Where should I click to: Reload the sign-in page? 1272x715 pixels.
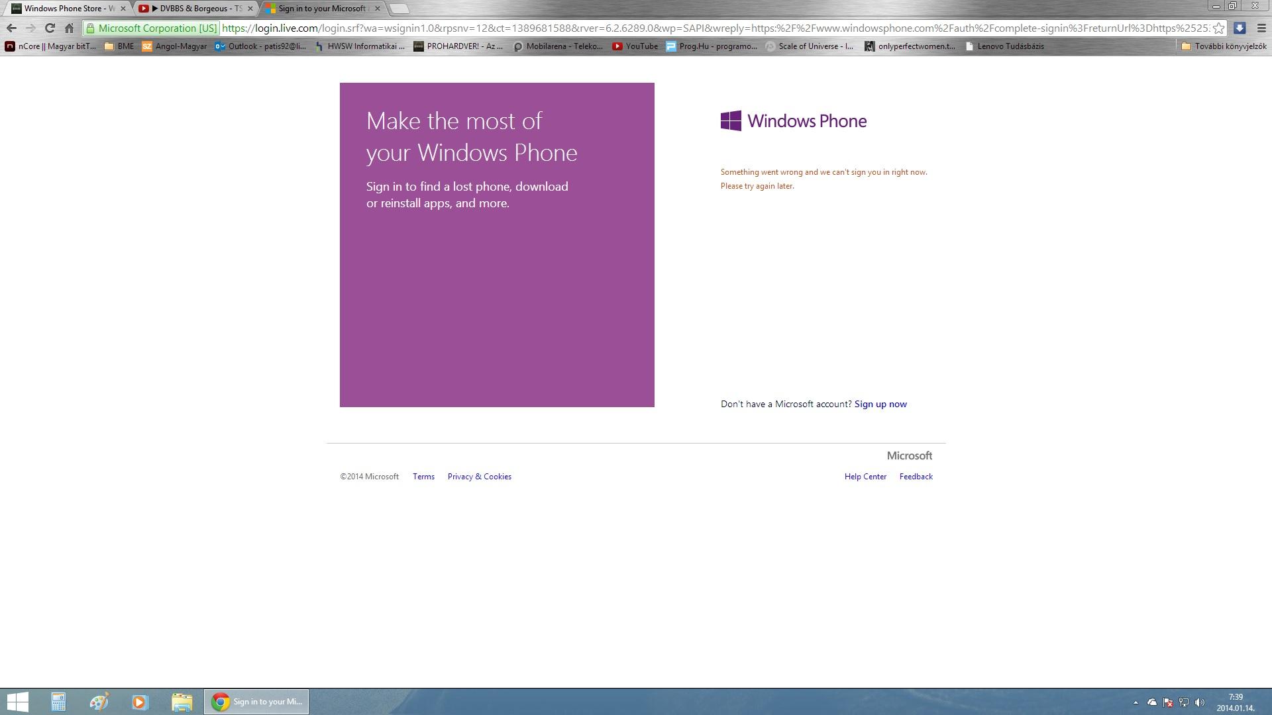(50, 28)
